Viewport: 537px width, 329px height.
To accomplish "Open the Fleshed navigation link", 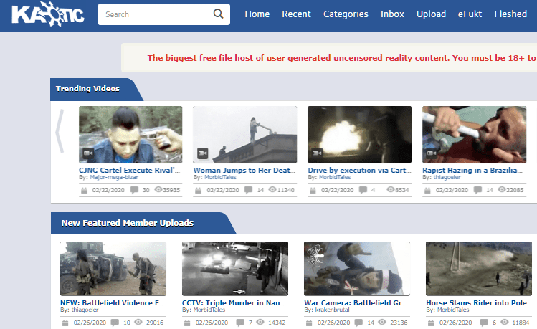I will pyautogui.click(x=510, y=14).
